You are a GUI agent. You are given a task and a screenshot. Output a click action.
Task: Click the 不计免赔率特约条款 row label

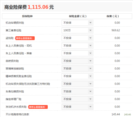pos(17,115)
